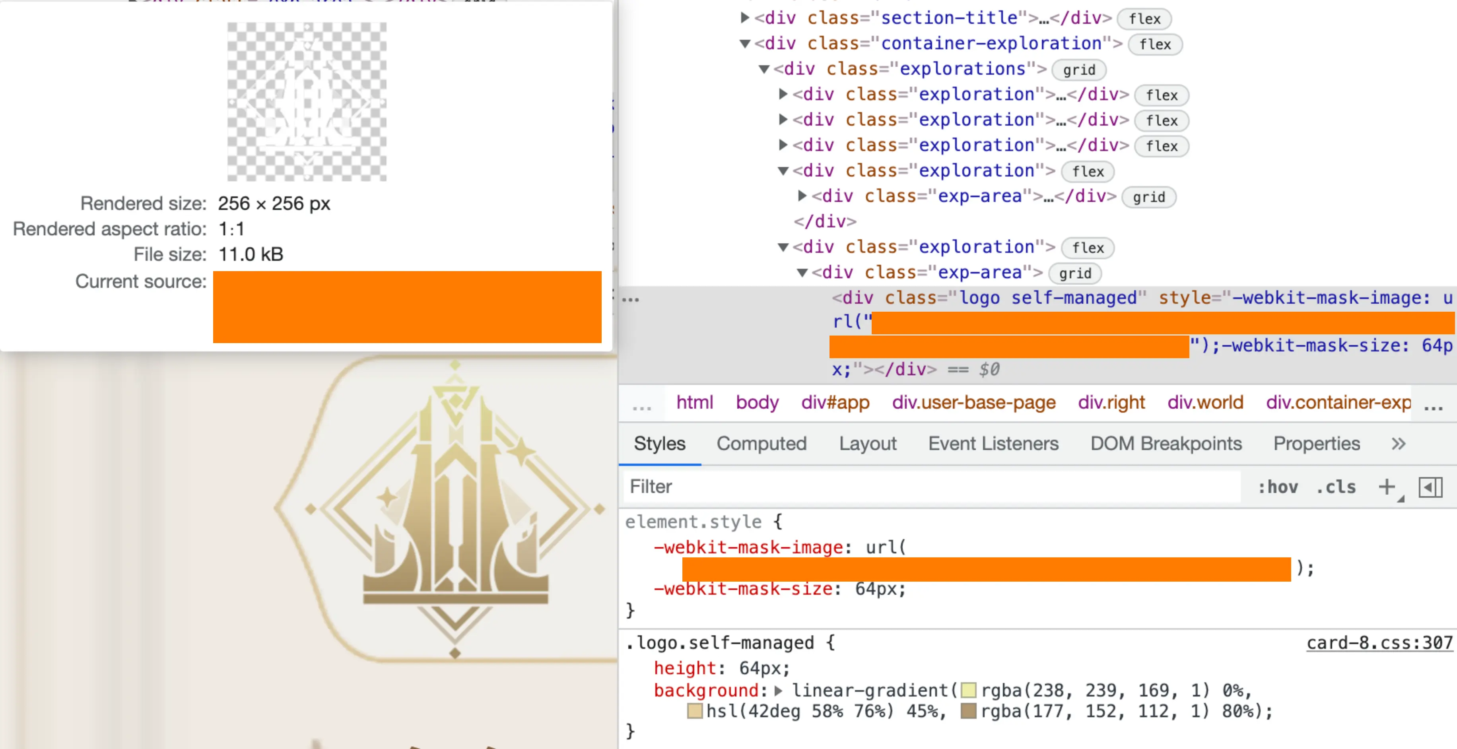1457x749 pixels.
Task: Expand the first exploration div node
Action: 783,94
